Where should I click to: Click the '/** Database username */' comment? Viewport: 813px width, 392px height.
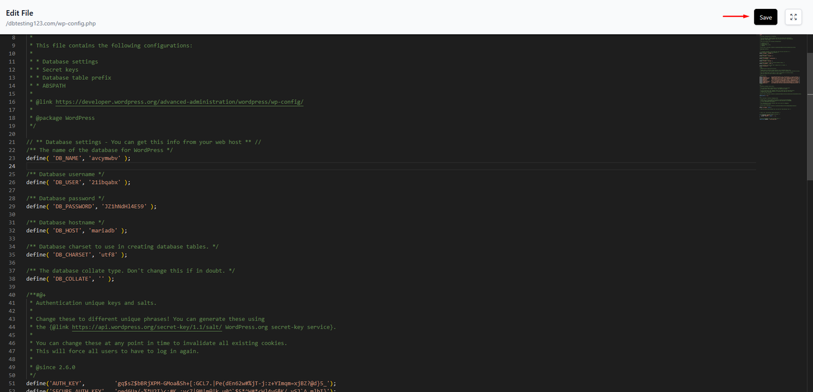(65, 174)
